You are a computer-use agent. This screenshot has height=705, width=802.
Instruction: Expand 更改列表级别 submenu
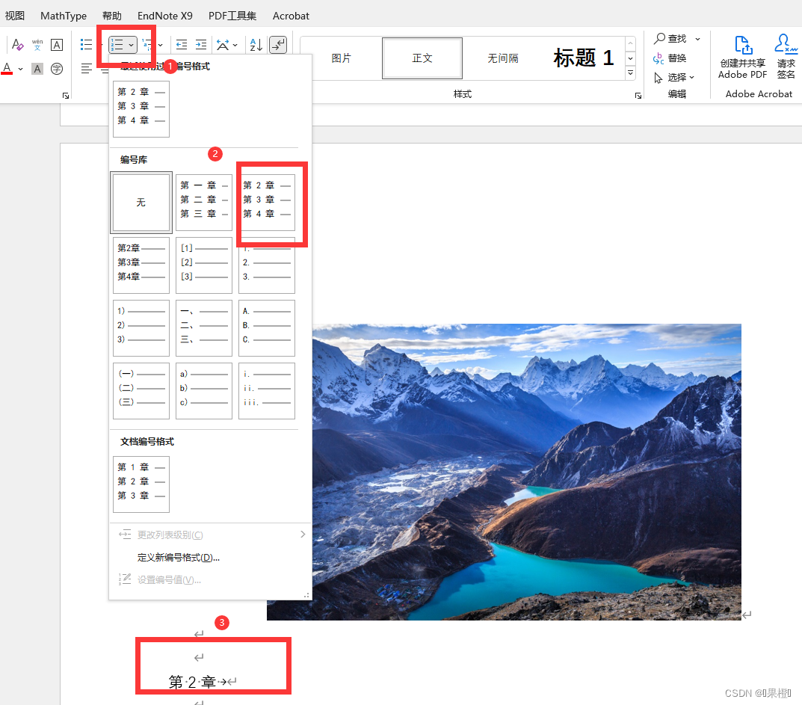click(211, 535)
